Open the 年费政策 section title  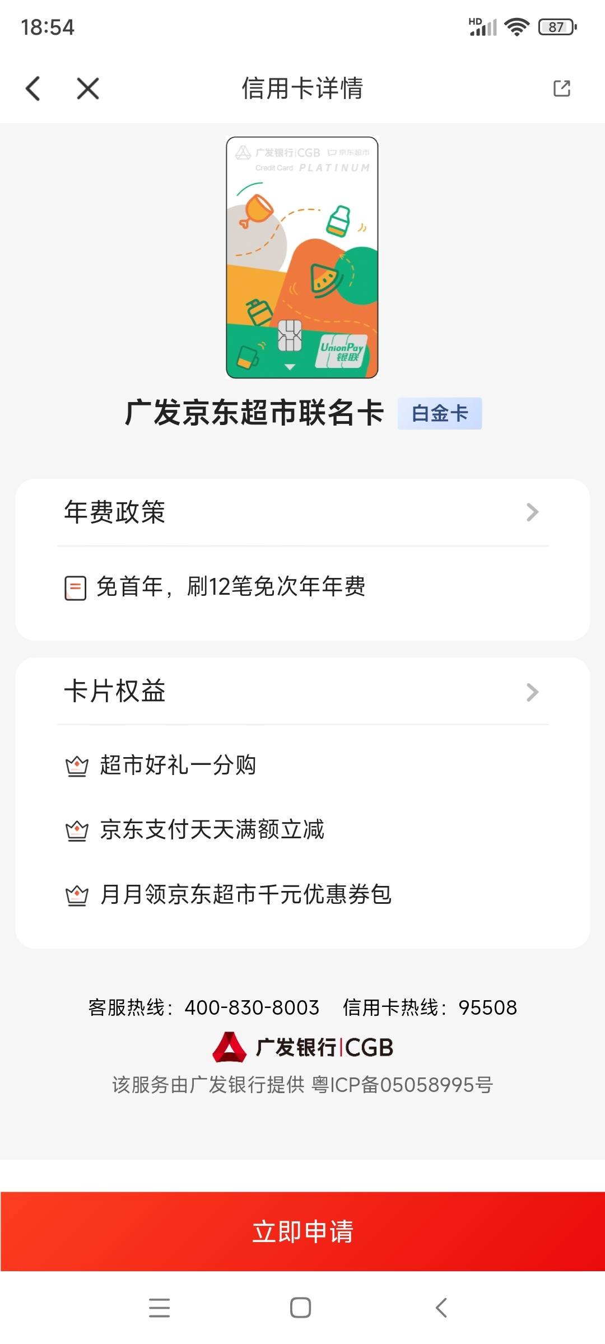coord(115,512)
